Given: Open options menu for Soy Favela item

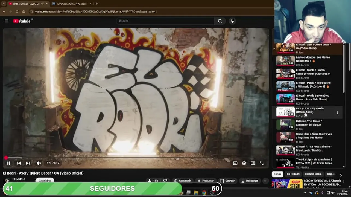Looking at the screenshot, I should (x=337, y=112).
